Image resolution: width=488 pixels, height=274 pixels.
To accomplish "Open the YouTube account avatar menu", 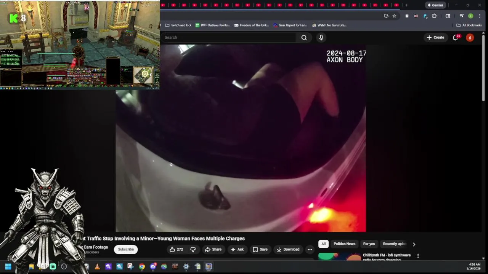I will [x=470, y=37].
